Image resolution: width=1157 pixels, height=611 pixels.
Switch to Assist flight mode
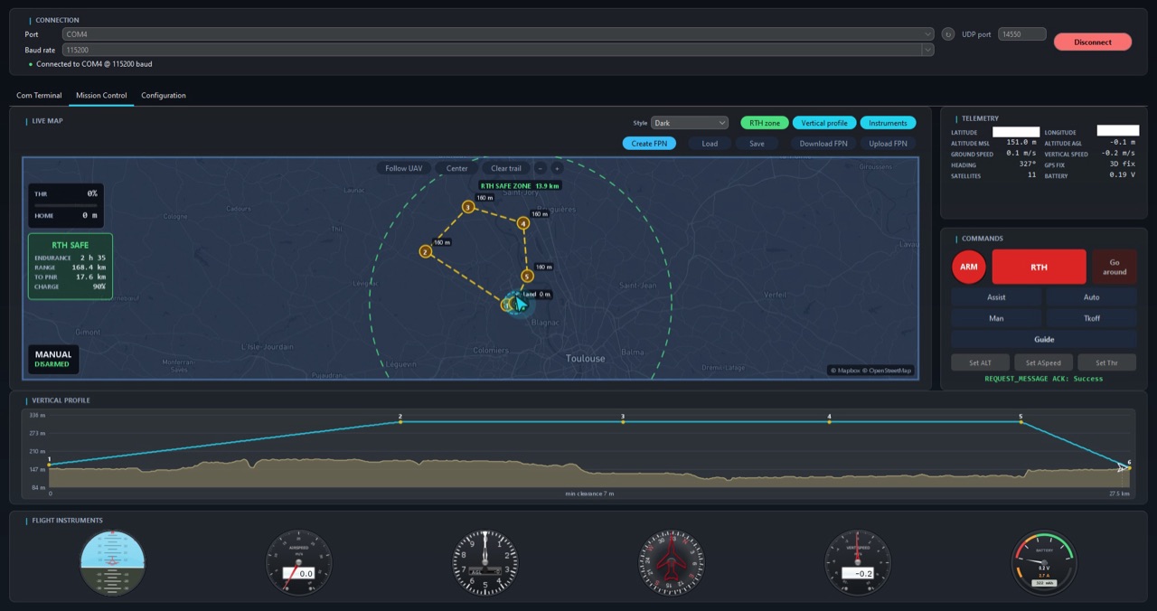click(996, 296)
